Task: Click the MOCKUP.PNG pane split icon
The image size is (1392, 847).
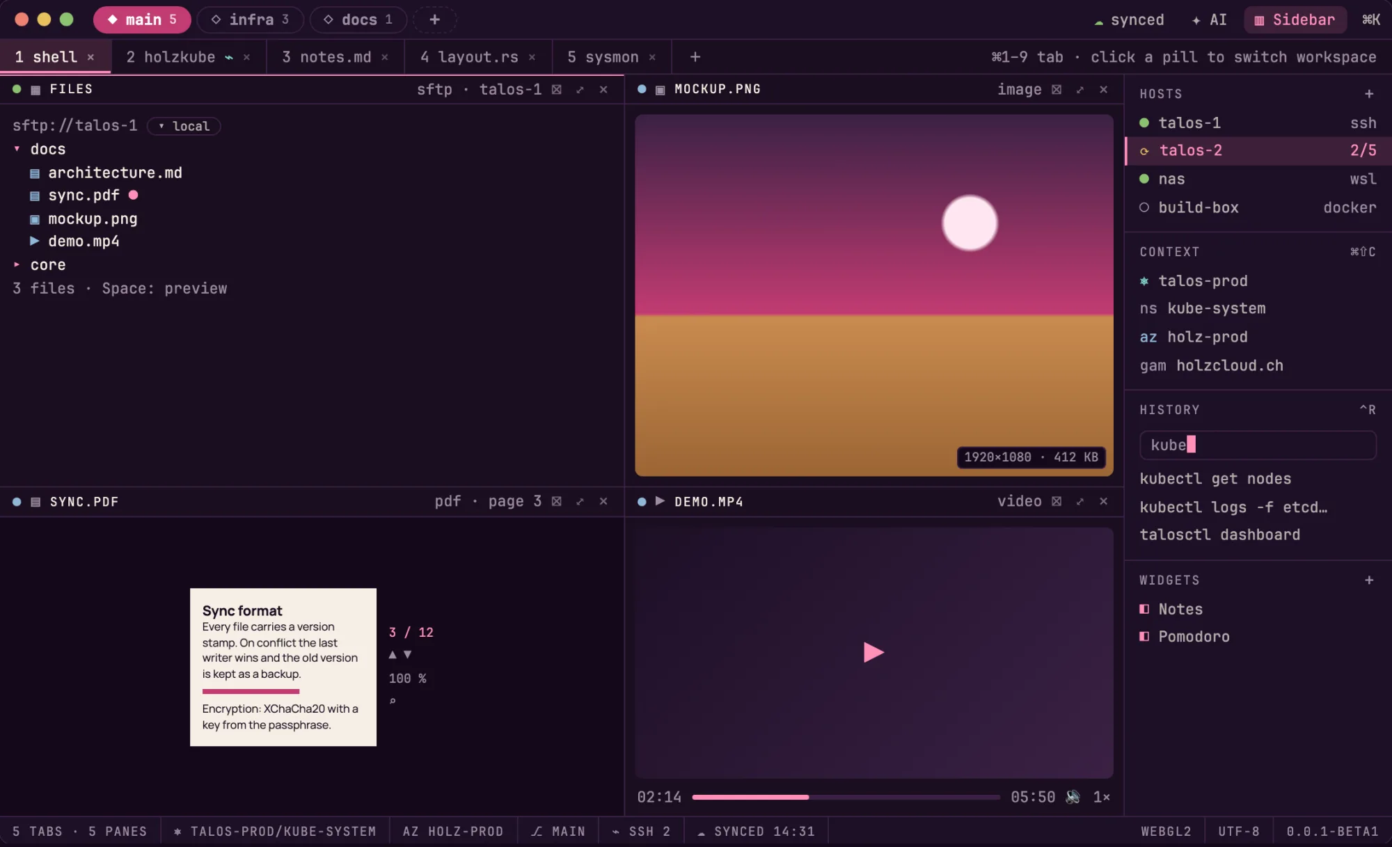Action: coord(1057,89)
